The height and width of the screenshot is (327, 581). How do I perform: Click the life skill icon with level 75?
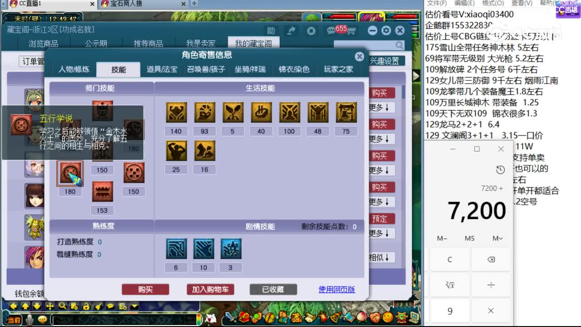pyautogui.click(x=346, y=112)
